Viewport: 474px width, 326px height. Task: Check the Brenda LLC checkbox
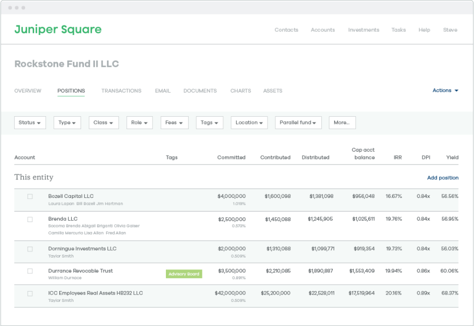click(30, 220)
